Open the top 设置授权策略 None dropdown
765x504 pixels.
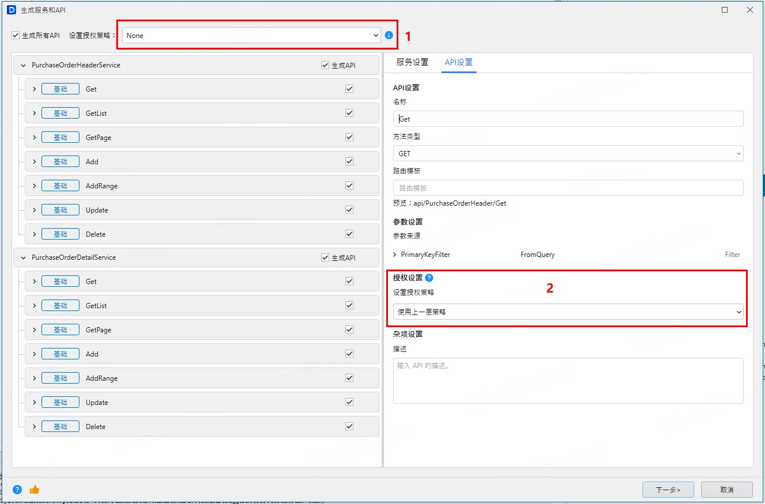[251, 36]
